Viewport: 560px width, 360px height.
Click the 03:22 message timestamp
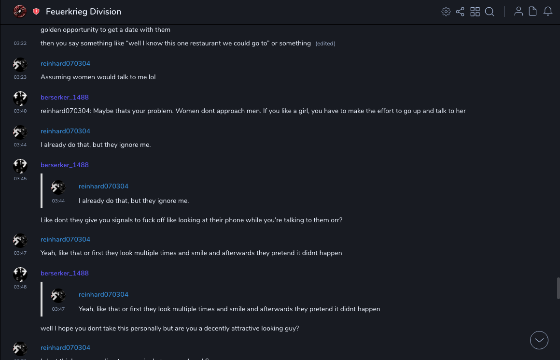click(20, 43)
